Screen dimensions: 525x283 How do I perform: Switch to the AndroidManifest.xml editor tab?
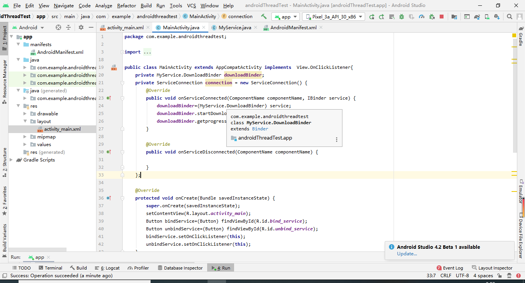pyautogui.click(x=293, y=28)
